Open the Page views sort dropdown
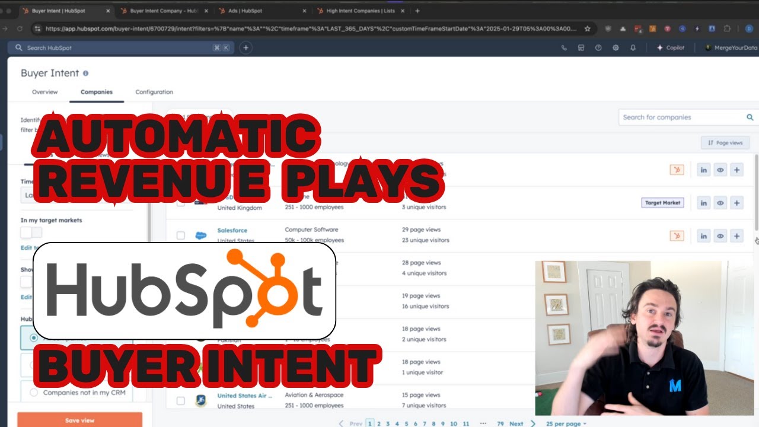759x427 pixels. click(x=725, y=143)
